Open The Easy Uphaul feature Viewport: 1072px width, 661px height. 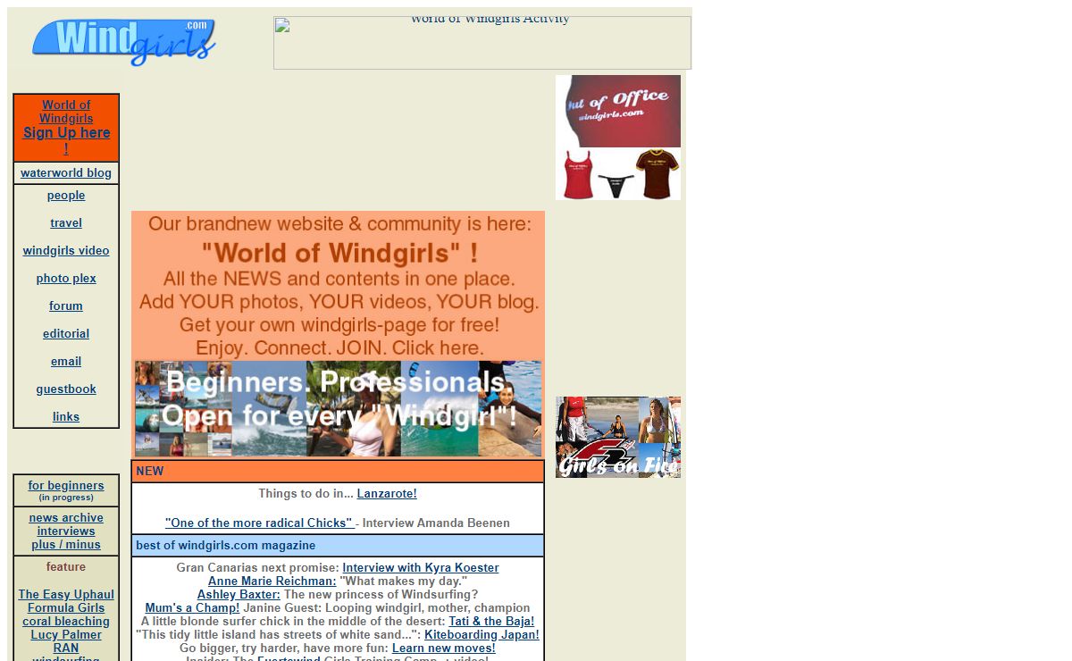(x=66, y=595)
